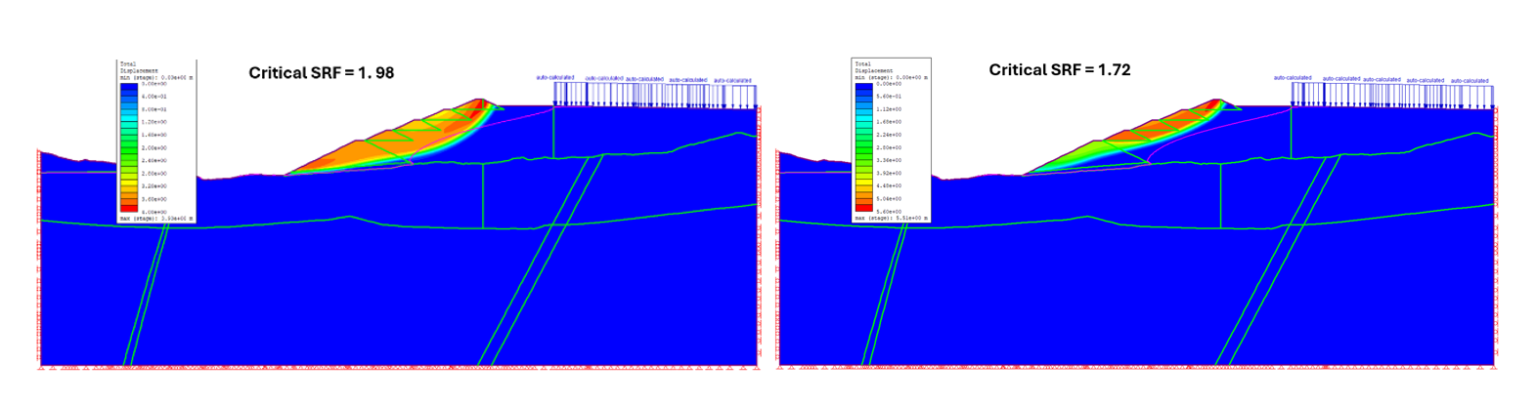Click the 2.24e+00 legend value
This screenshot has height=406, width=1536.
[889, 135]
